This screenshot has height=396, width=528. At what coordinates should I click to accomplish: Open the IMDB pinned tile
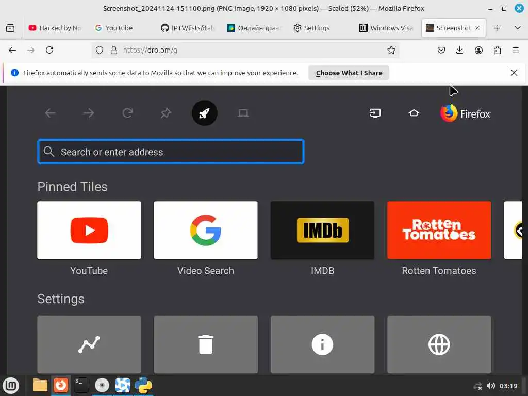click(322, 230)
